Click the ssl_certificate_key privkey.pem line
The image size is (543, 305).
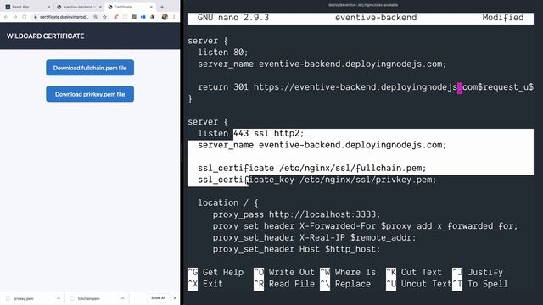point(316,180)
